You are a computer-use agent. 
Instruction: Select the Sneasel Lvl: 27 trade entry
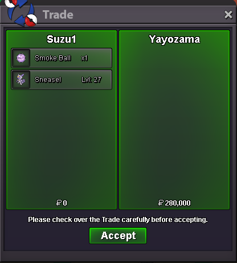62,80
